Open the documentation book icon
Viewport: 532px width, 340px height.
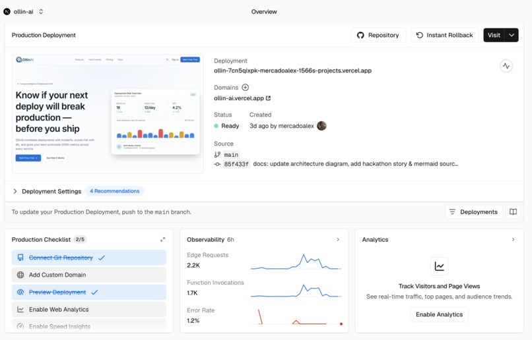pos(513,212)
